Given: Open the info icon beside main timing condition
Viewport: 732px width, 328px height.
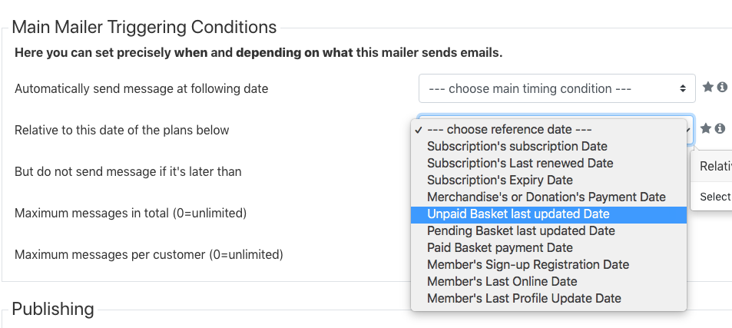Looking at the screenshot, I should coord(722,87).
